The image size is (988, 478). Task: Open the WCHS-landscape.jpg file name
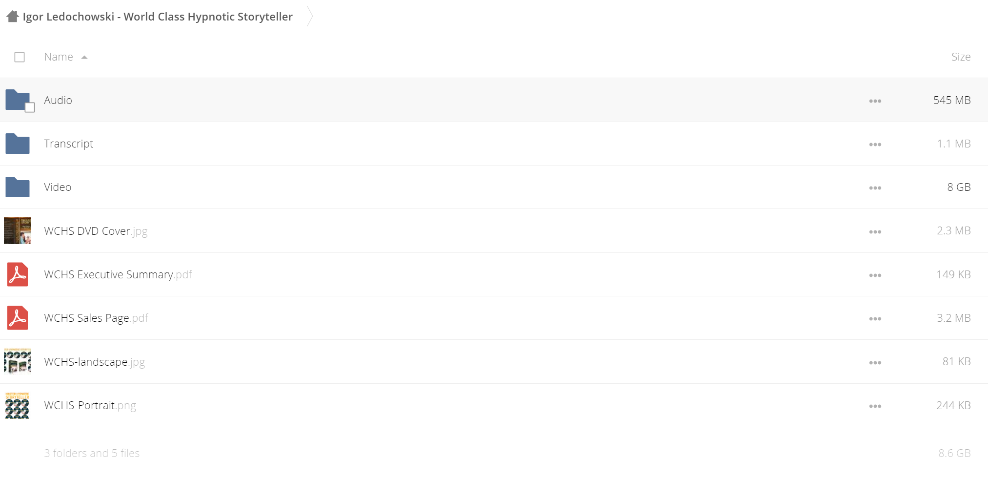pos(95,362)
